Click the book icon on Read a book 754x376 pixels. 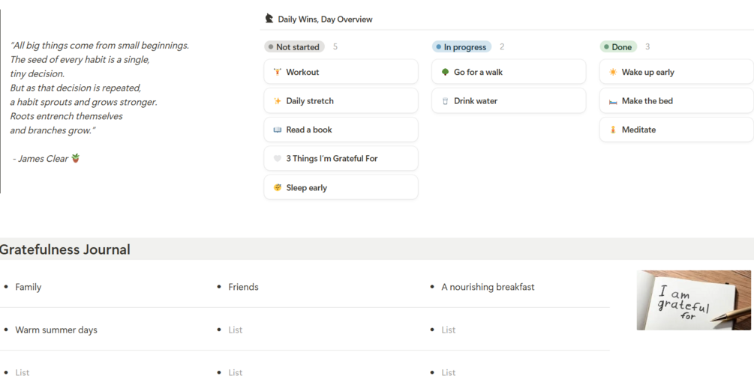[277, 130]
